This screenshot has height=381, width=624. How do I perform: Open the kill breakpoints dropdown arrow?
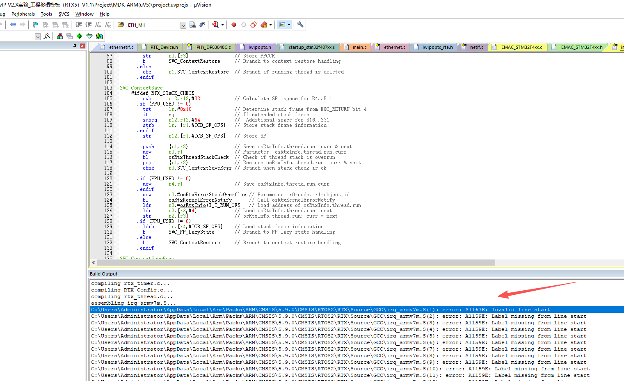(270, 25)
